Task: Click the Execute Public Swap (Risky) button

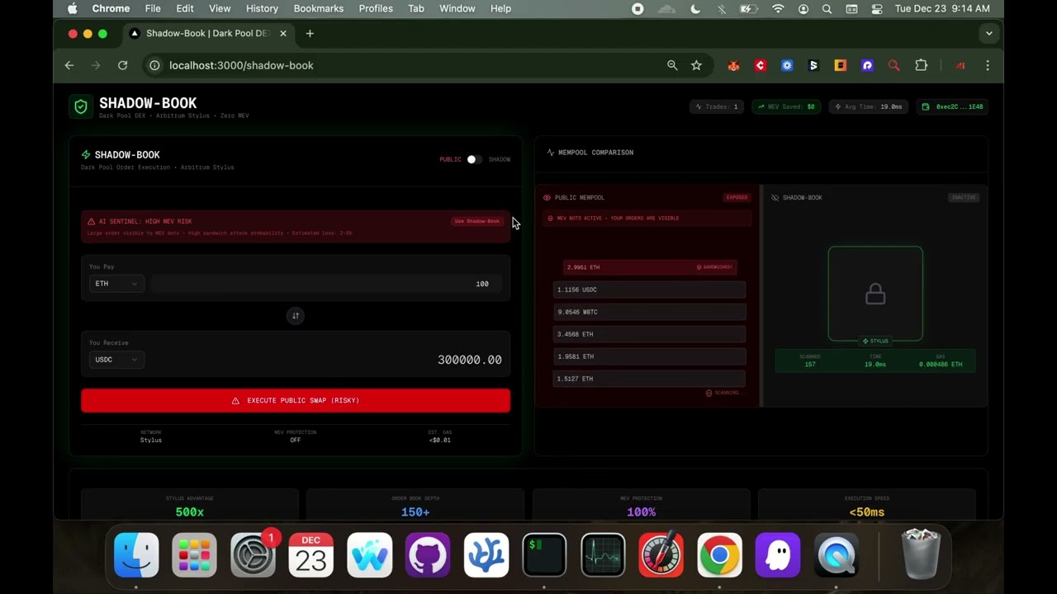Action: pos(296,401)
